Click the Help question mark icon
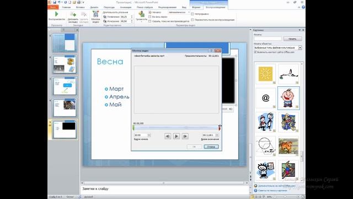353x199 pixels. 303,7
